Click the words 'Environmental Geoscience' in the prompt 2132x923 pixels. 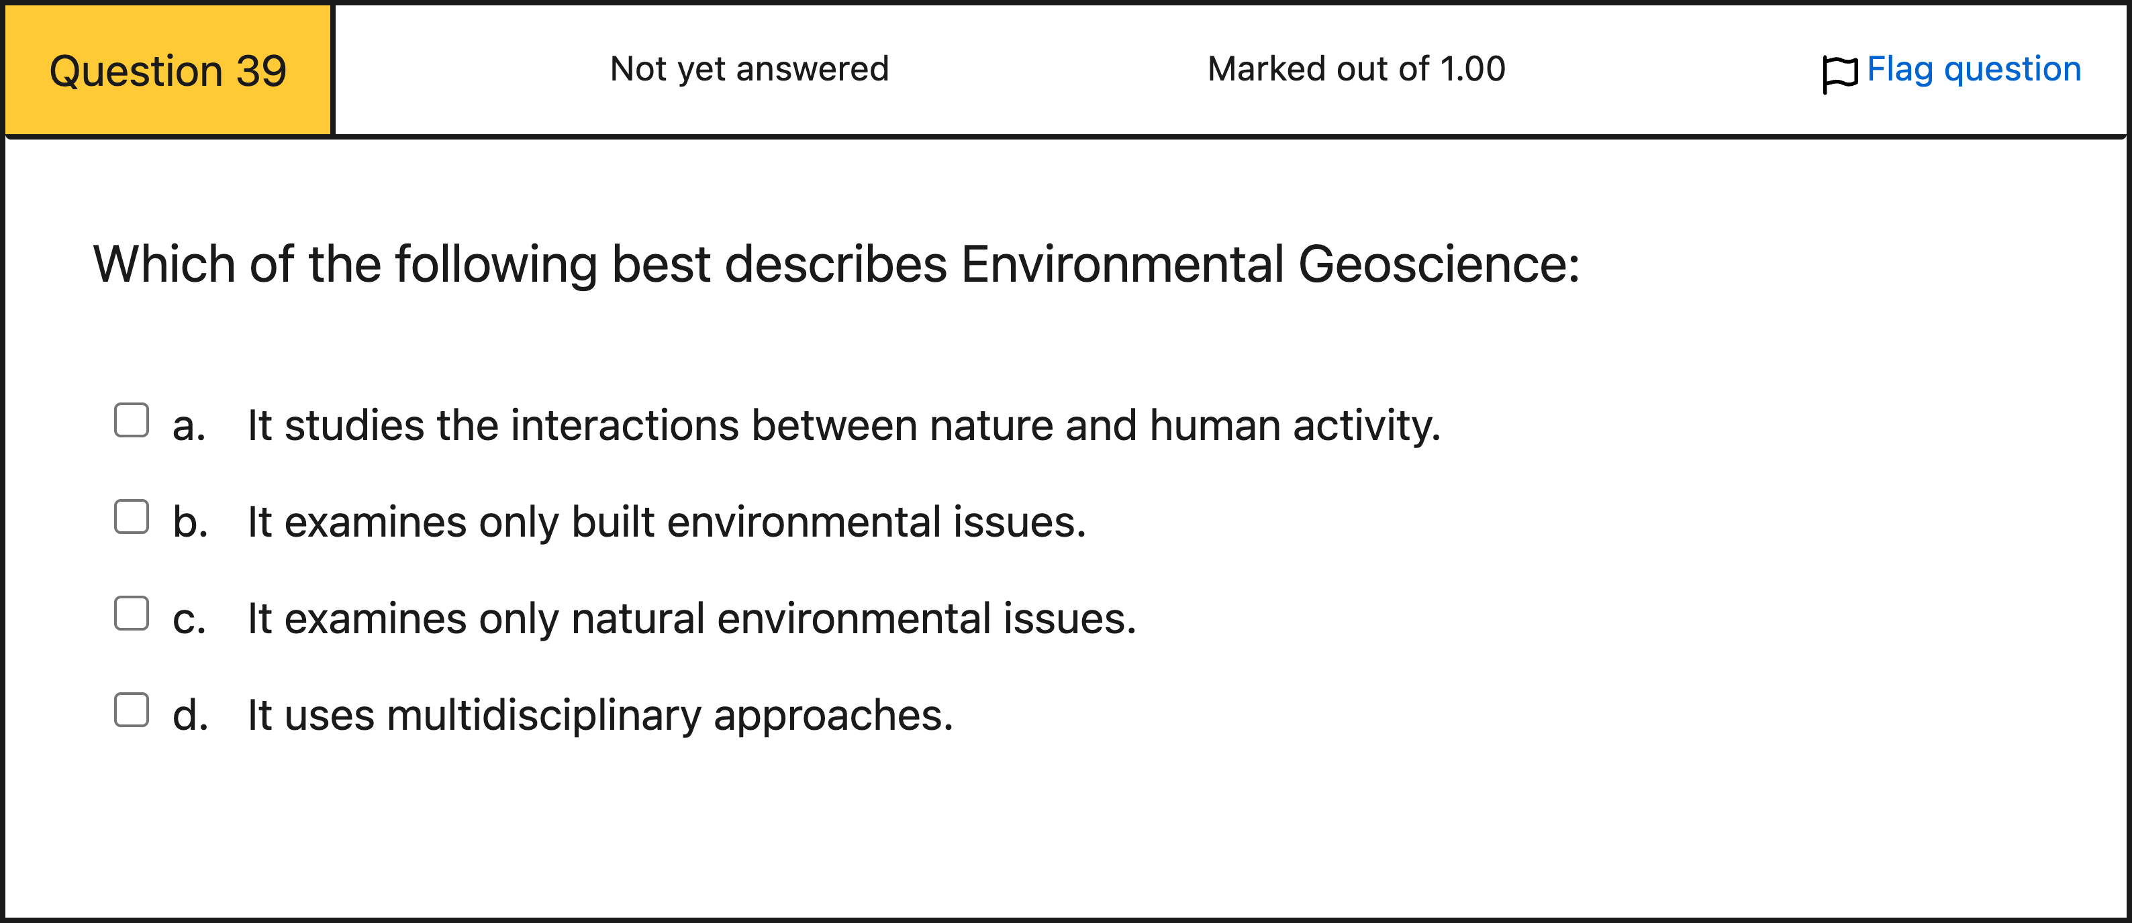(1269, 265)
